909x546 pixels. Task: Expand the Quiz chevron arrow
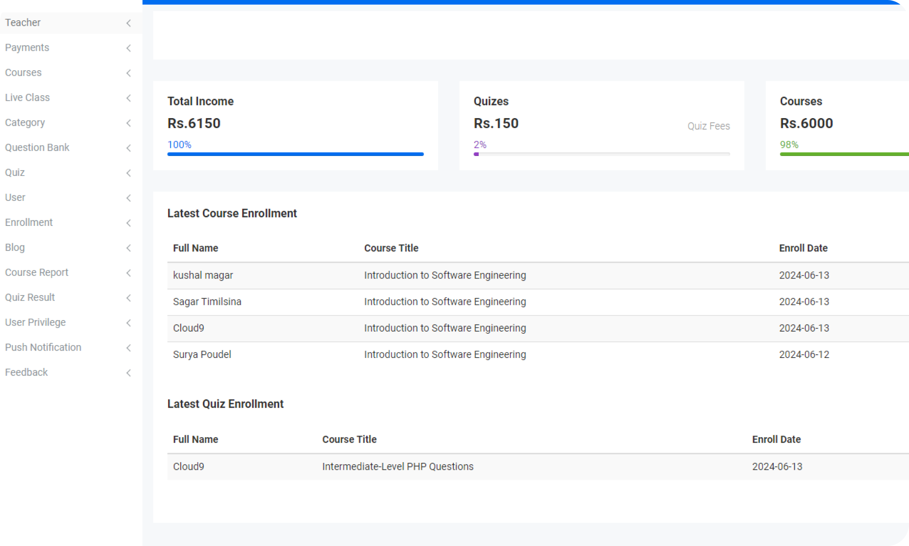pyautogui.click(x=129, y=173)
